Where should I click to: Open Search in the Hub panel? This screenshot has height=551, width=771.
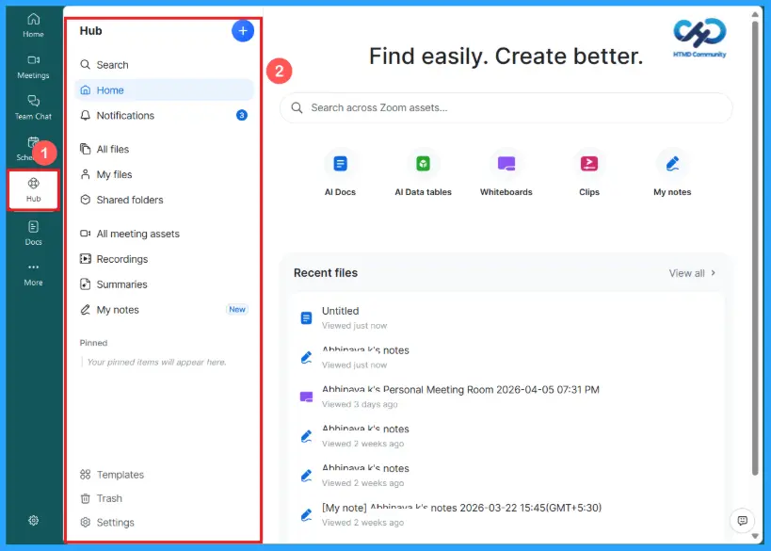point(164,65)
